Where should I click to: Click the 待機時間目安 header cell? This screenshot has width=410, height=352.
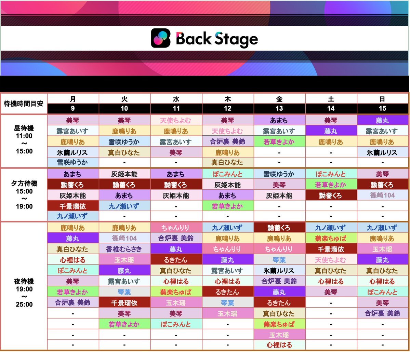(x=24, y=104)
